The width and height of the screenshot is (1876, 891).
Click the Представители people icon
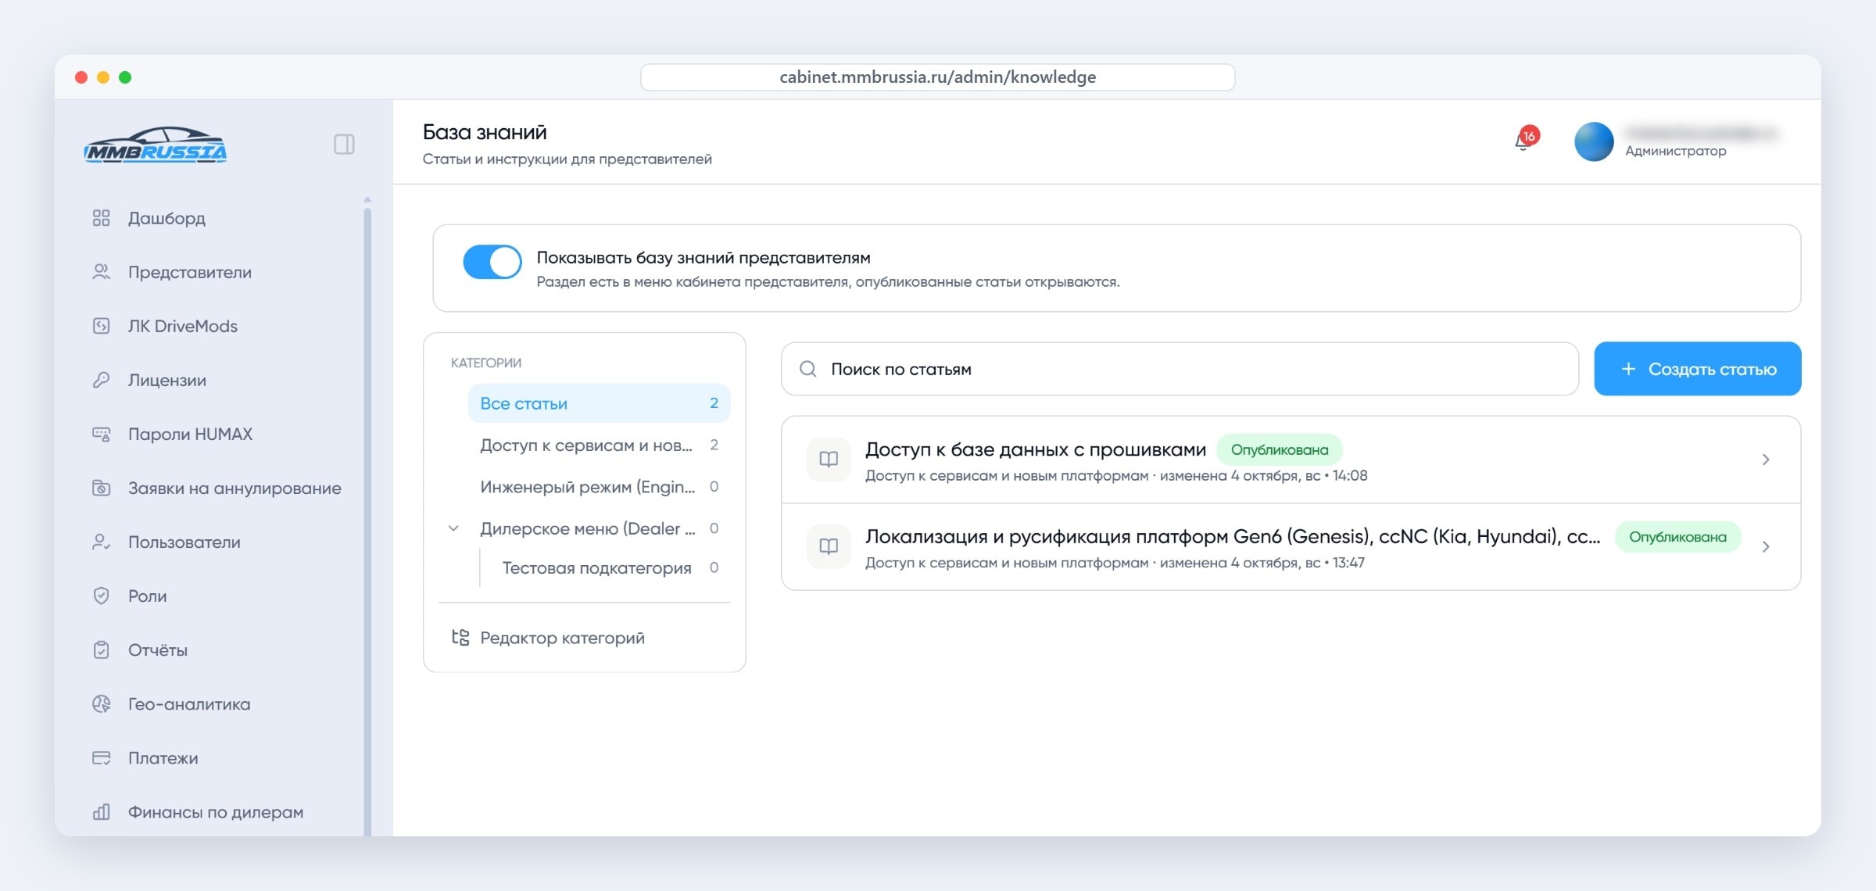pos(102,272)
